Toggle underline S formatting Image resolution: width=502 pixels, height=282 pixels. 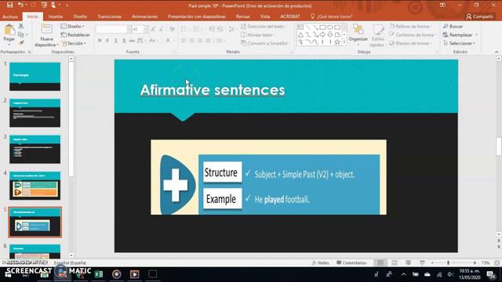pos(115,41)
